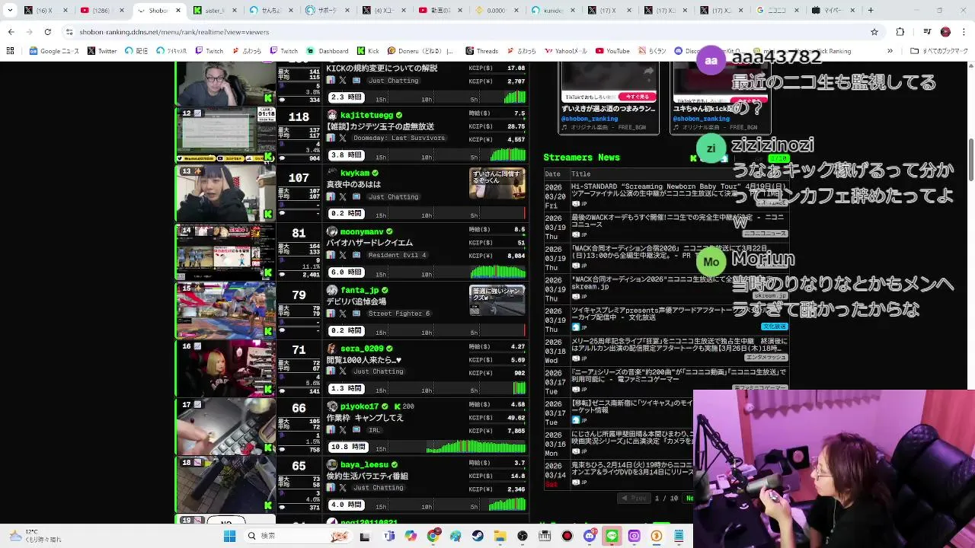Open fanta_jp's stream thumbnail ranked 15
The image size is (975, 548).
[225, 310]
